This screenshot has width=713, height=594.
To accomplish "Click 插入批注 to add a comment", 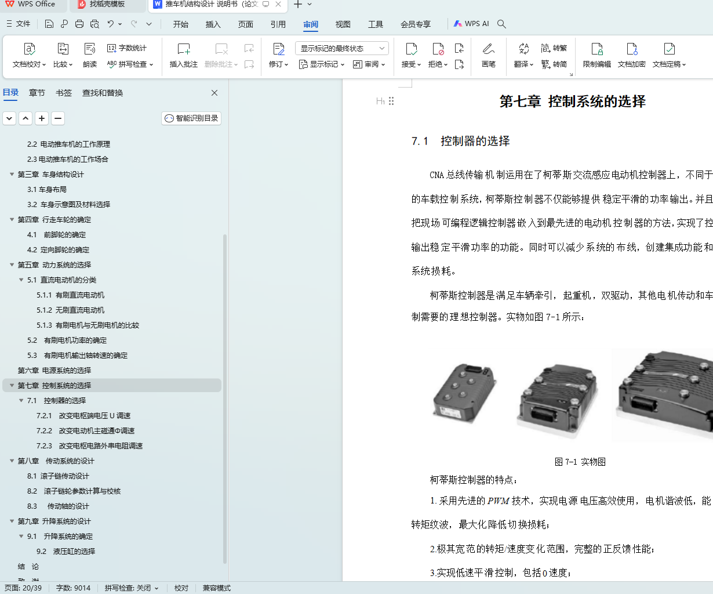I will pos(184,56).
